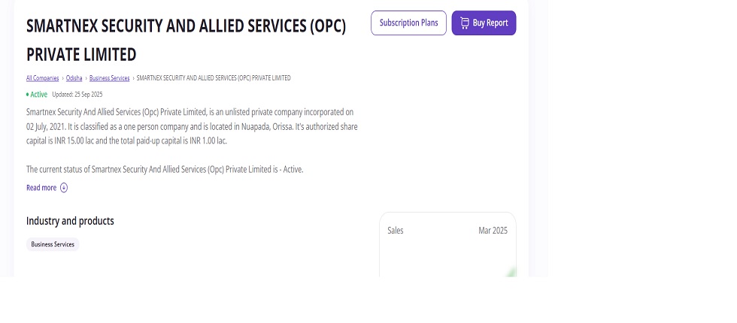Viewport: 737px width, 323px height.
Task: Click the green chart corner in Sales card
Action: click(512, 272)
